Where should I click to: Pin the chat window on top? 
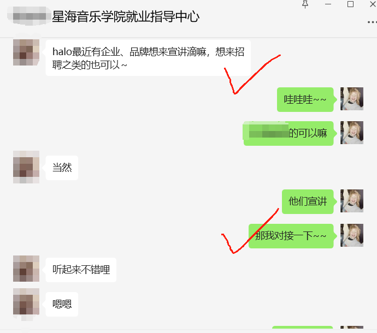(x=305, y=4)
